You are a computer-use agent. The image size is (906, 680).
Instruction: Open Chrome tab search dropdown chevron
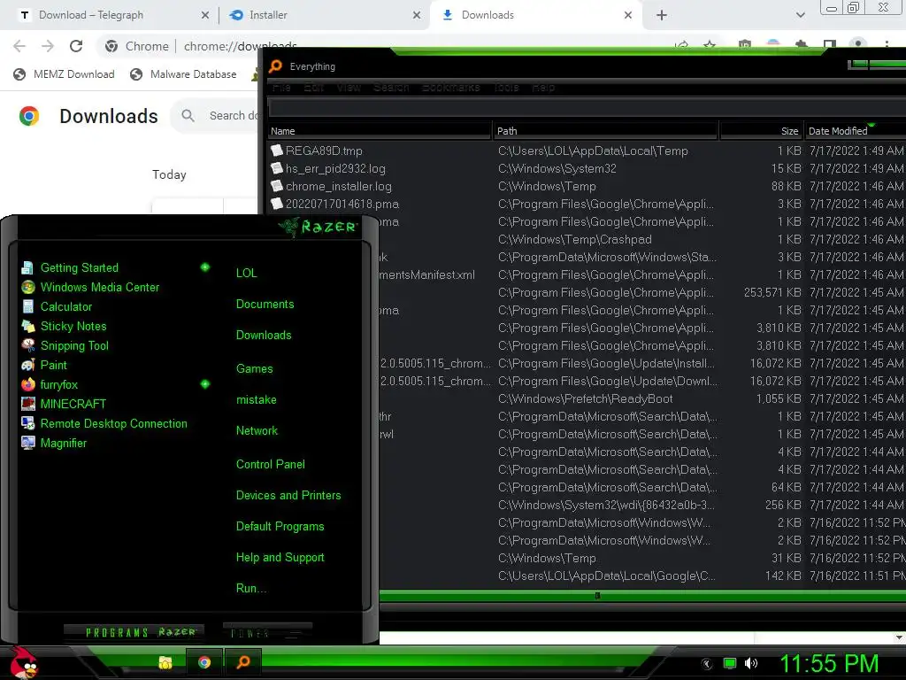click(x=800, y=15)
